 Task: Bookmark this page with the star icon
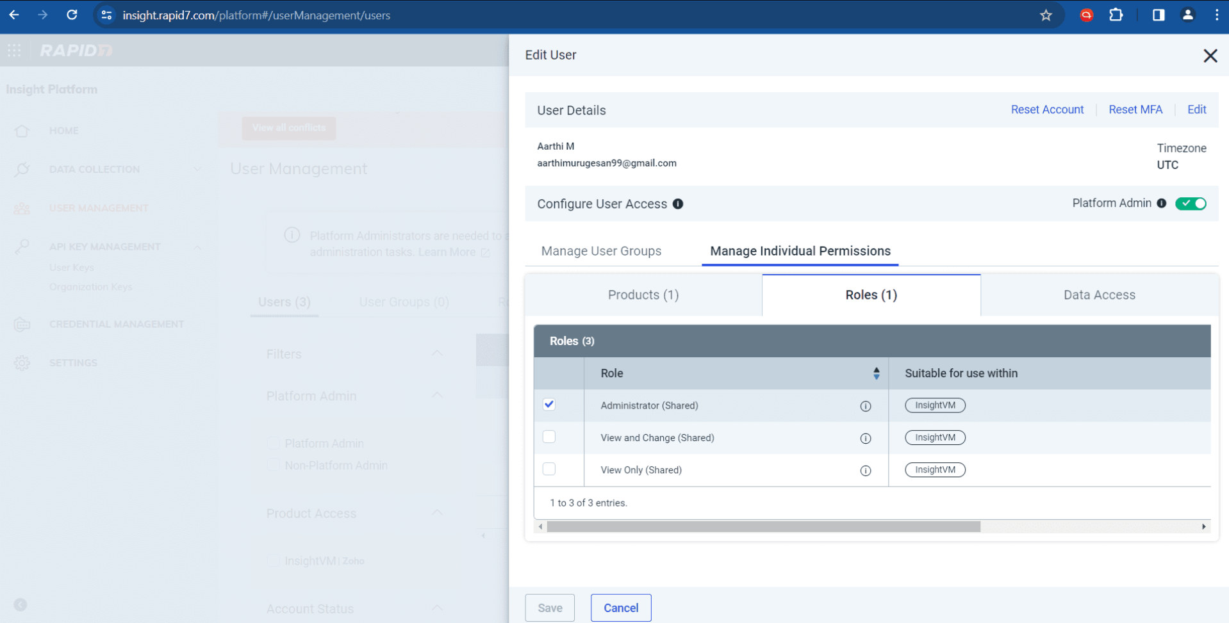point(1046,15)
